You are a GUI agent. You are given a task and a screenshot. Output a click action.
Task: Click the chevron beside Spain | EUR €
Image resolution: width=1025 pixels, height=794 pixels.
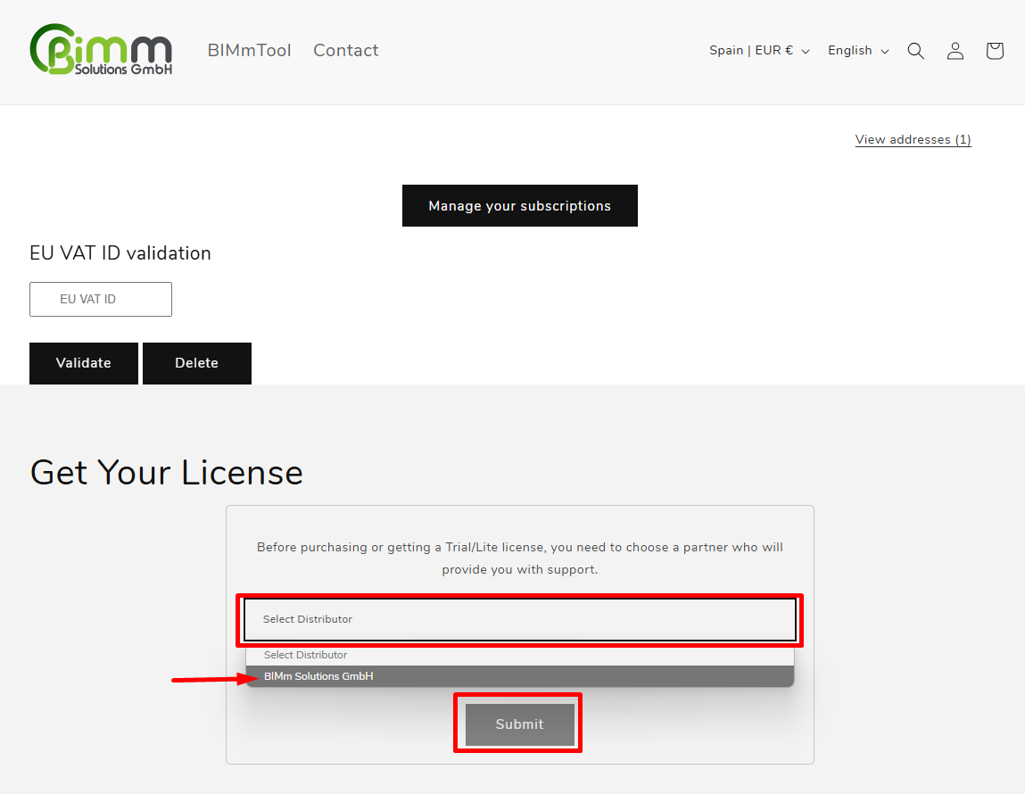coord(806,52)
